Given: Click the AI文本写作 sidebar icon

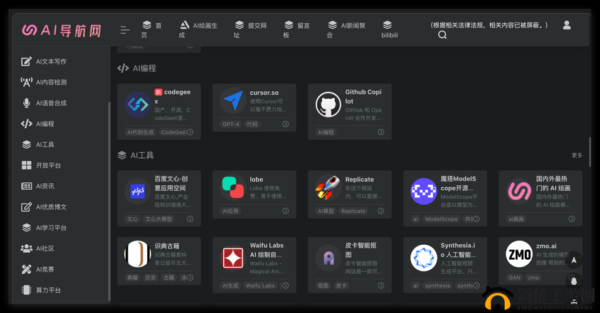Looking at the screenshot, I should 26,61.
